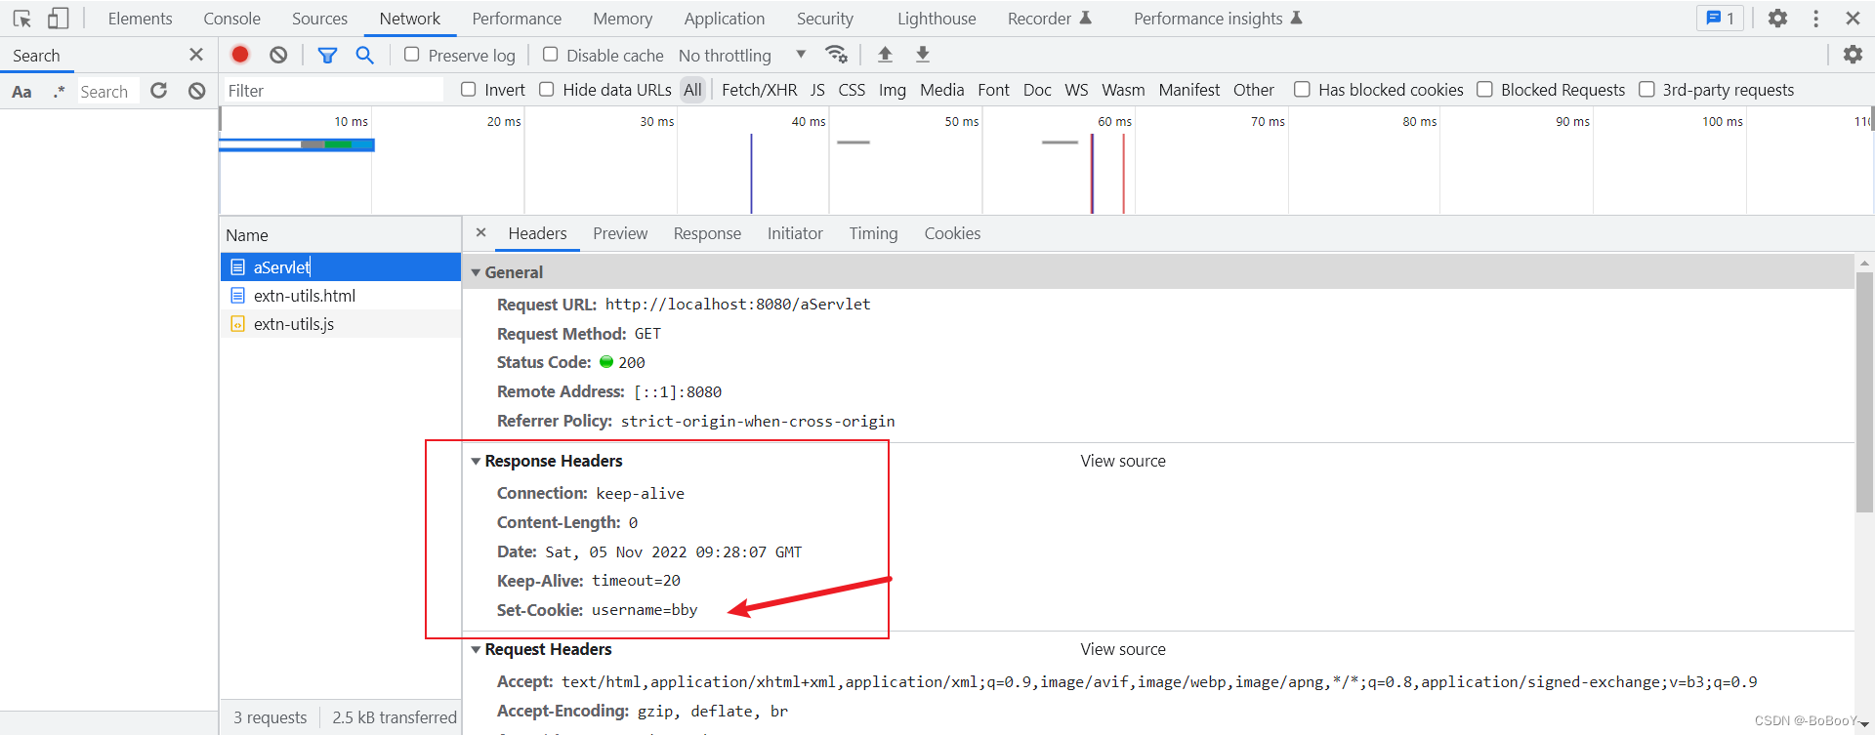
Task: Enable Disable cache checkbox
Action: point(550,55)
